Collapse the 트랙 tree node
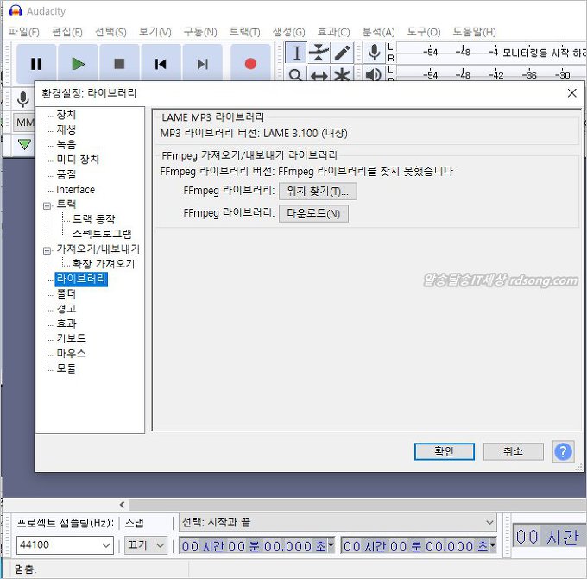Viewport: 587px width, 579px height. (47, 205)
